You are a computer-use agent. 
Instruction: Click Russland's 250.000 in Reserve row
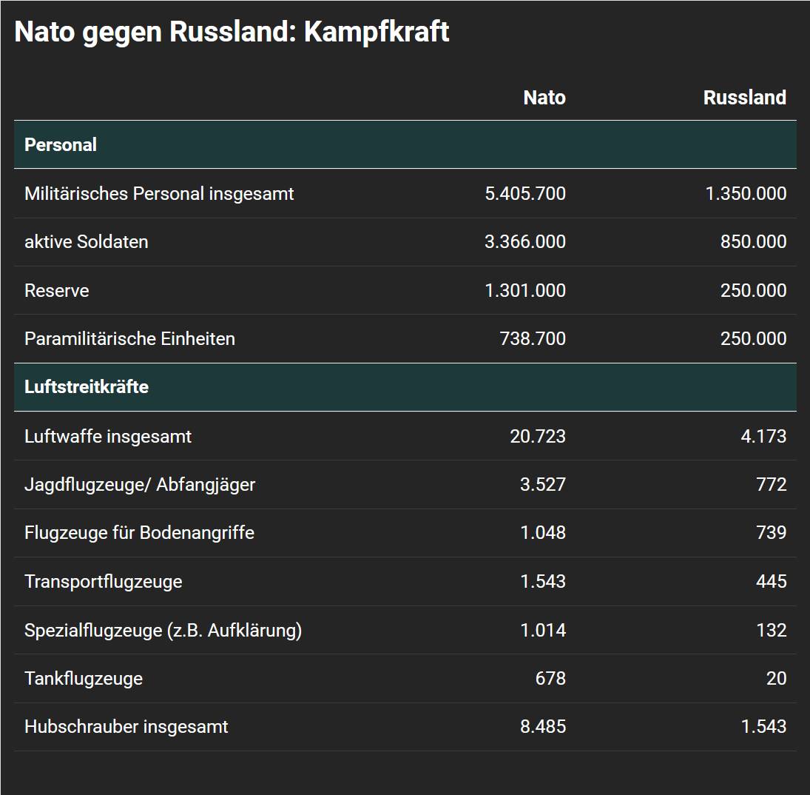pyautogui.click(x=753, y=290)
